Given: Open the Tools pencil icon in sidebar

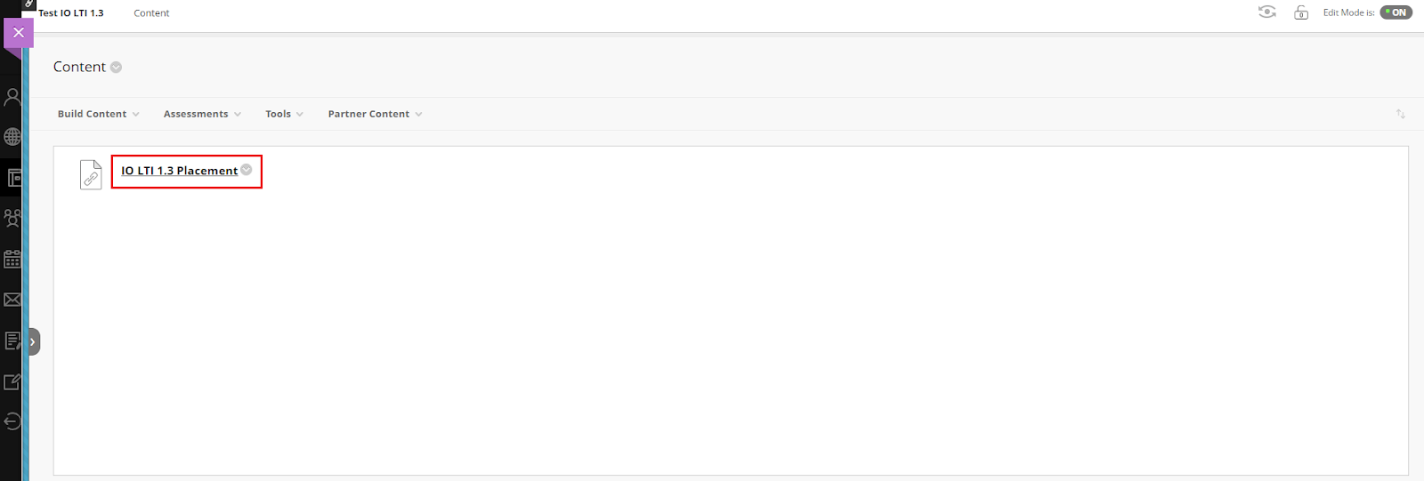Looking at the screenshot, I should click(x=12, y=381).
